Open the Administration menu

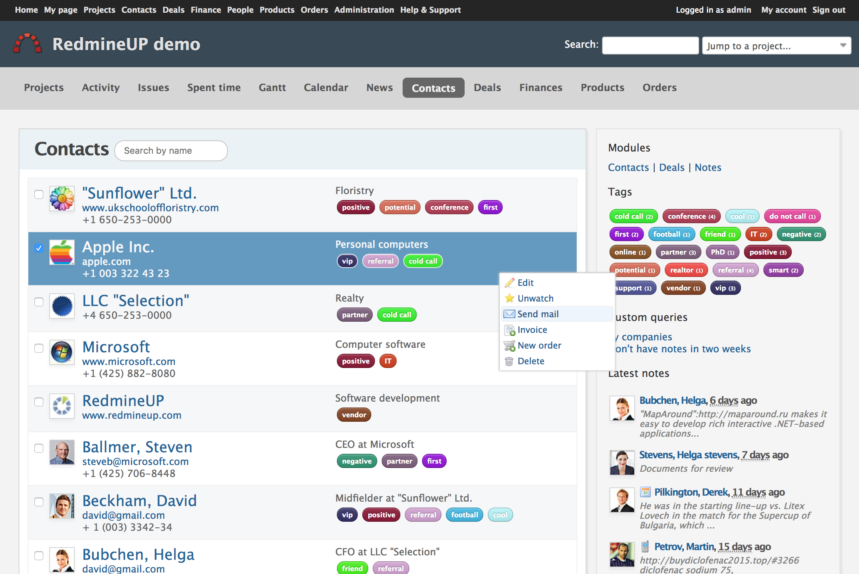coord(364,10)
